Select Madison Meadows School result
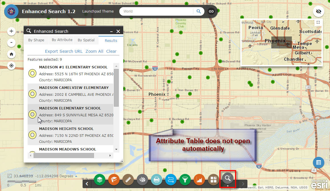The image size is (330, 191). tap(71, 149)
